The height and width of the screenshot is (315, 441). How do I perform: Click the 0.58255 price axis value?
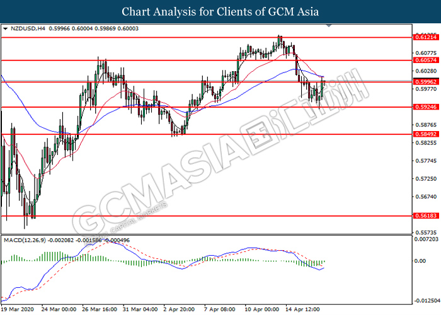click(427, 142)
